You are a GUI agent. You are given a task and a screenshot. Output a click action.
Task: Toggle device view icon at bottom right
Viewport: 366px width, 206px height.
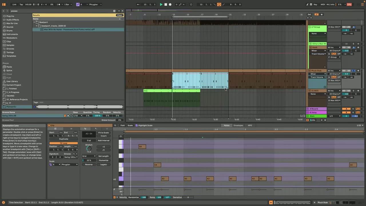[x=315, y=202]
